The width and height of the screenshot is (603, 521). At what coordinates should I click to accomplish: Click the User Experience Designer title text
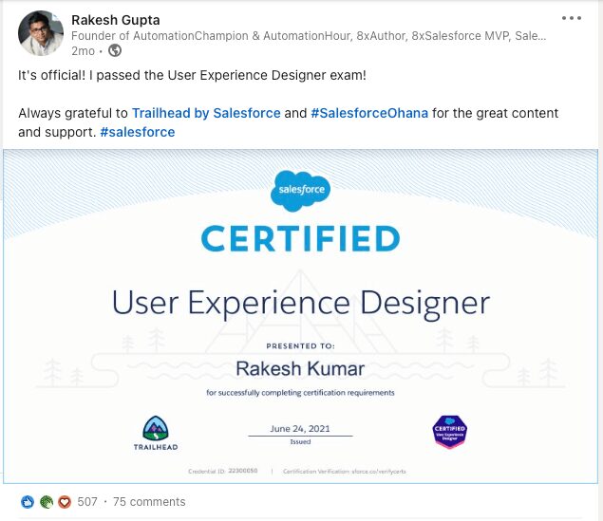301,303
